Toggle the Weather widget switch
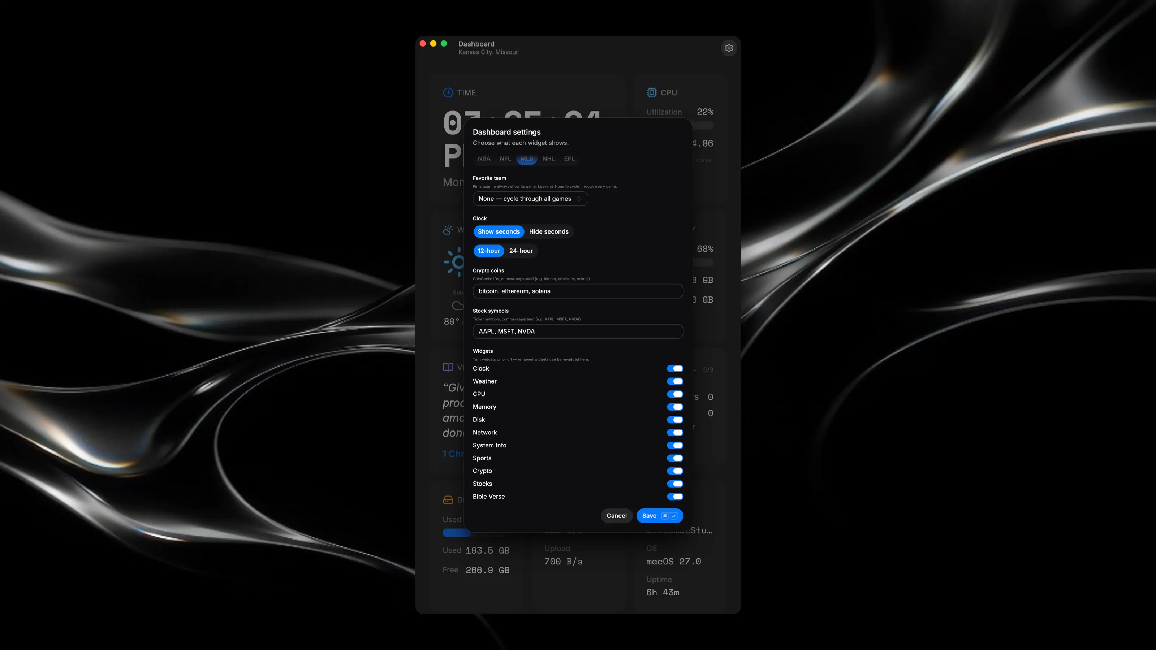This screenshot has width=1156, height=650. (675, 381)
